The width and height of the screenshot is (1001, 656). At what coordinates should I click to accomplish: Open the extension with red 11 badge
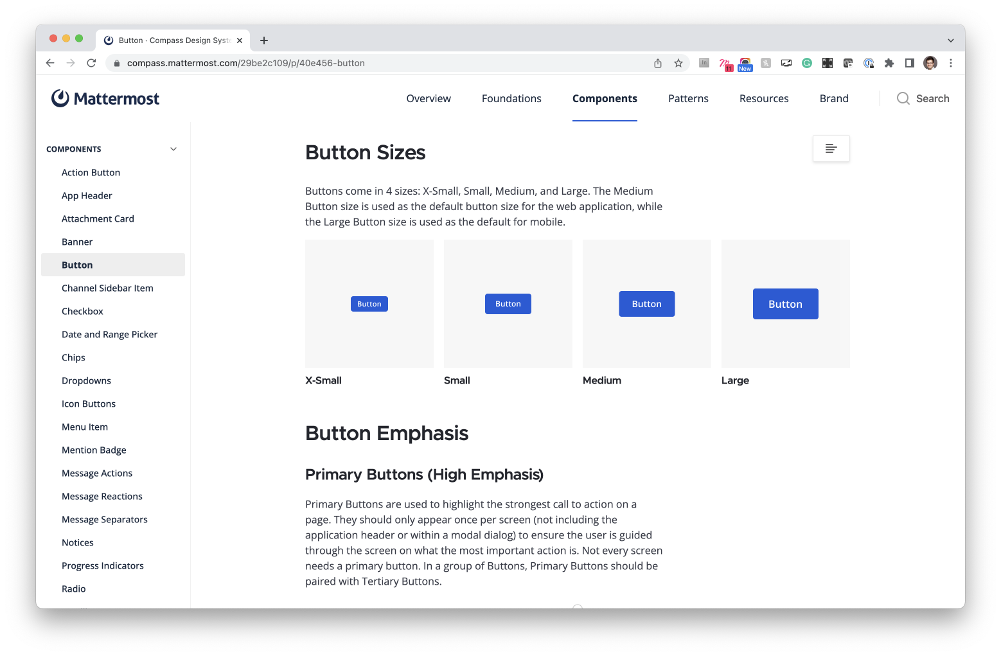(725, 64)
